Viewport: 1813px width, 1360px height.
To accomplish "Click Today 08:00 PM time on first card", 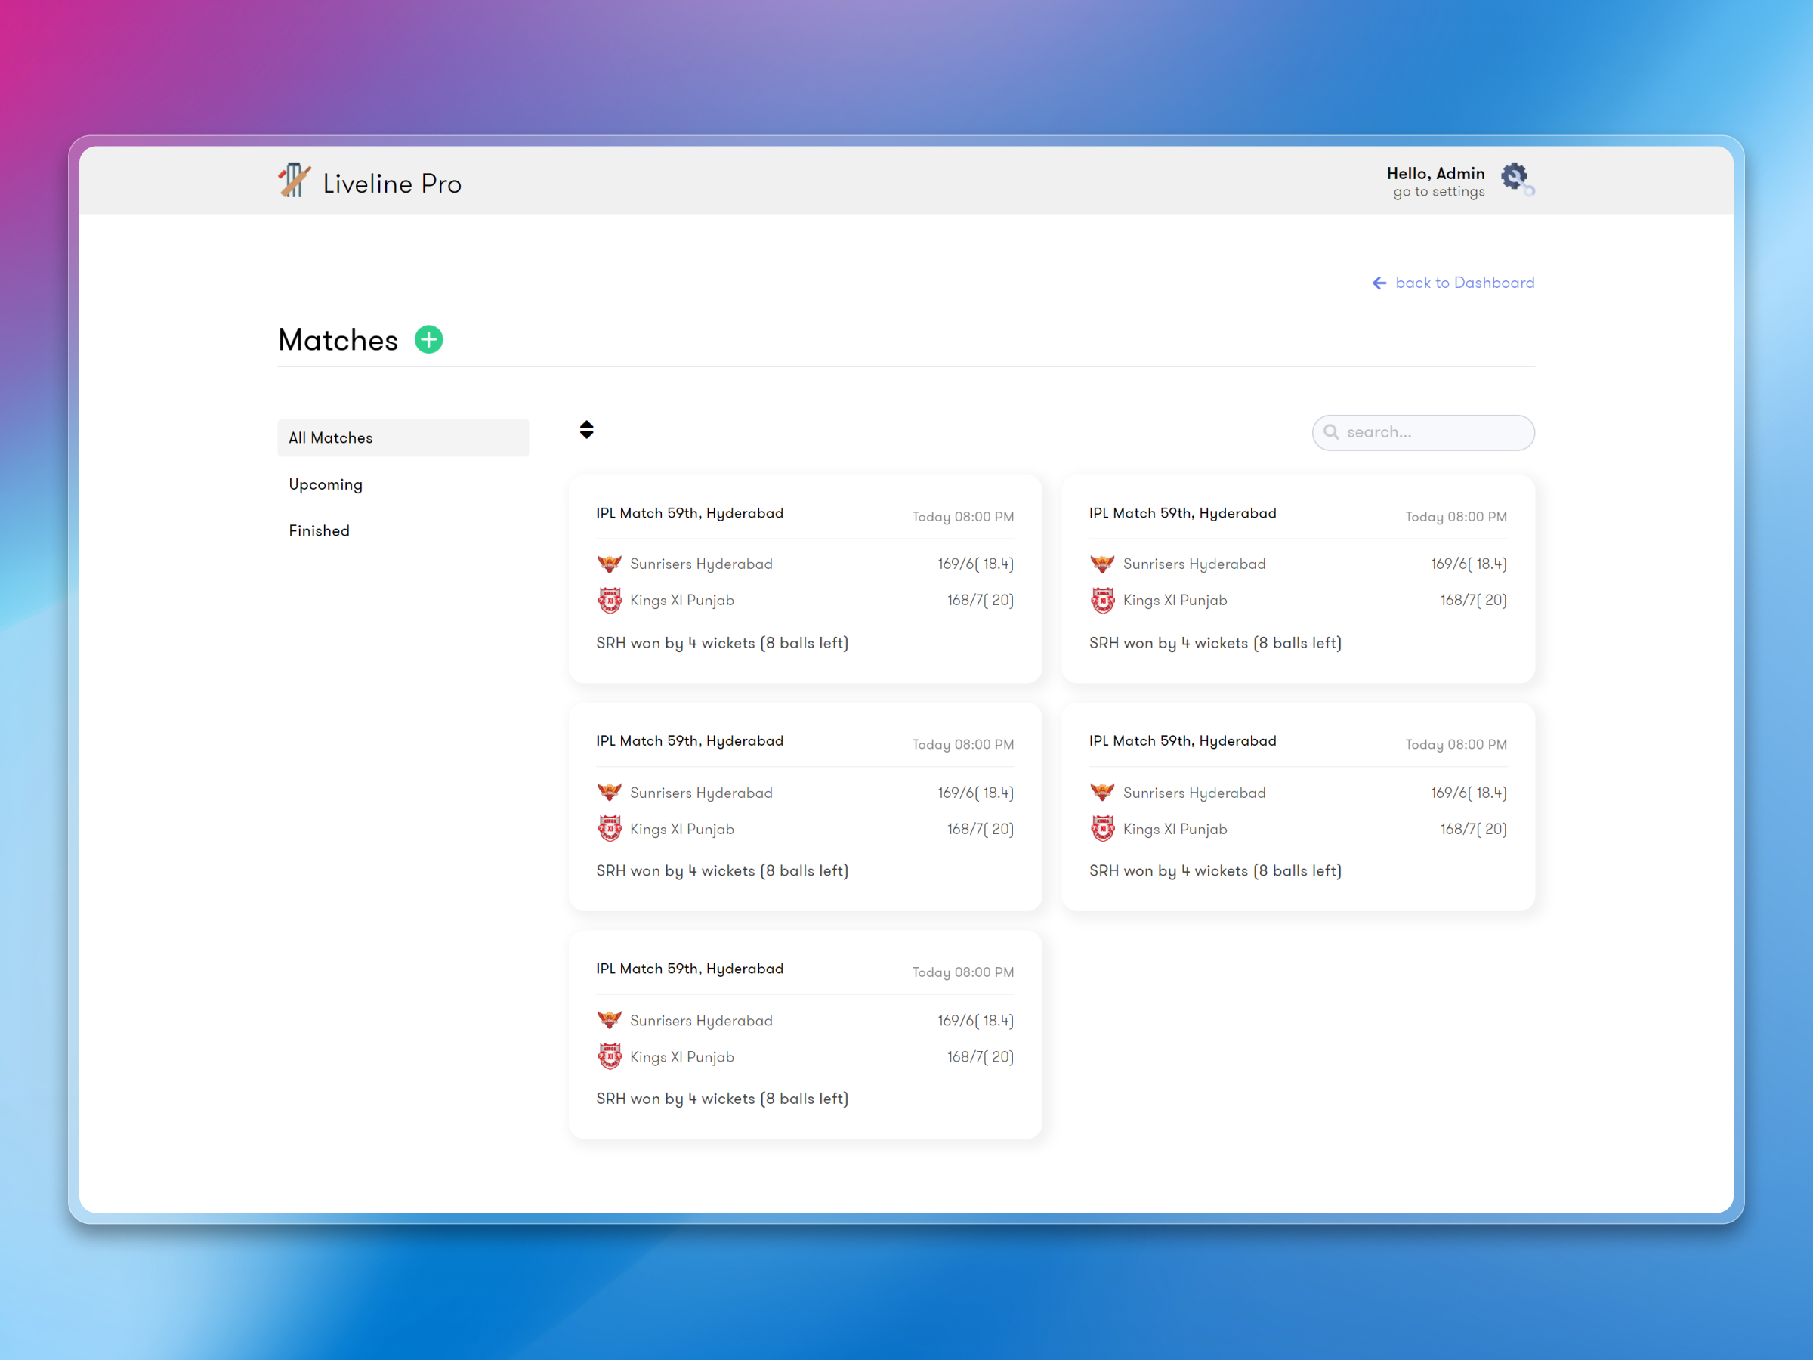I will coord(962,517).
